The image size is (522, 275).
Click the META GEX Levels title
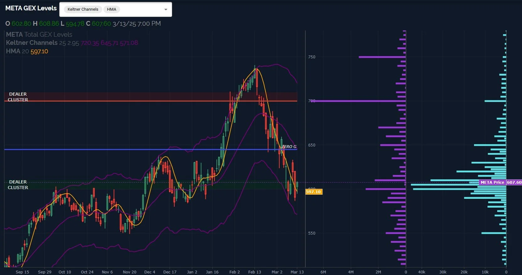click(31, 8)
